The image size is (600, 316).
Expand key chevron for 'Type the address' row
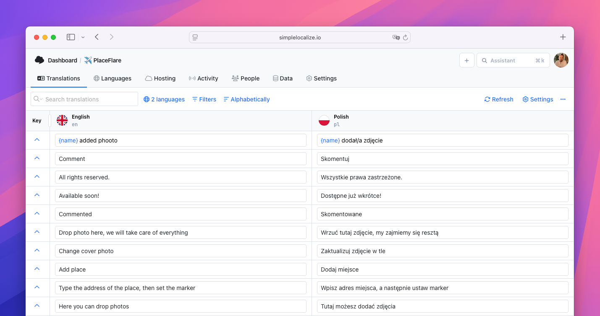click(x=37, y=287)
